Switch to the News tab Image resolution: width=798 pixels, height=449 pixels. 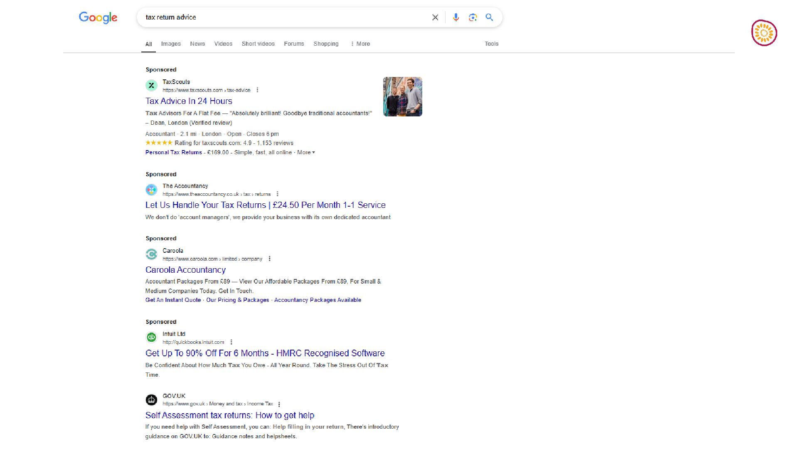(x=197, y=44)
